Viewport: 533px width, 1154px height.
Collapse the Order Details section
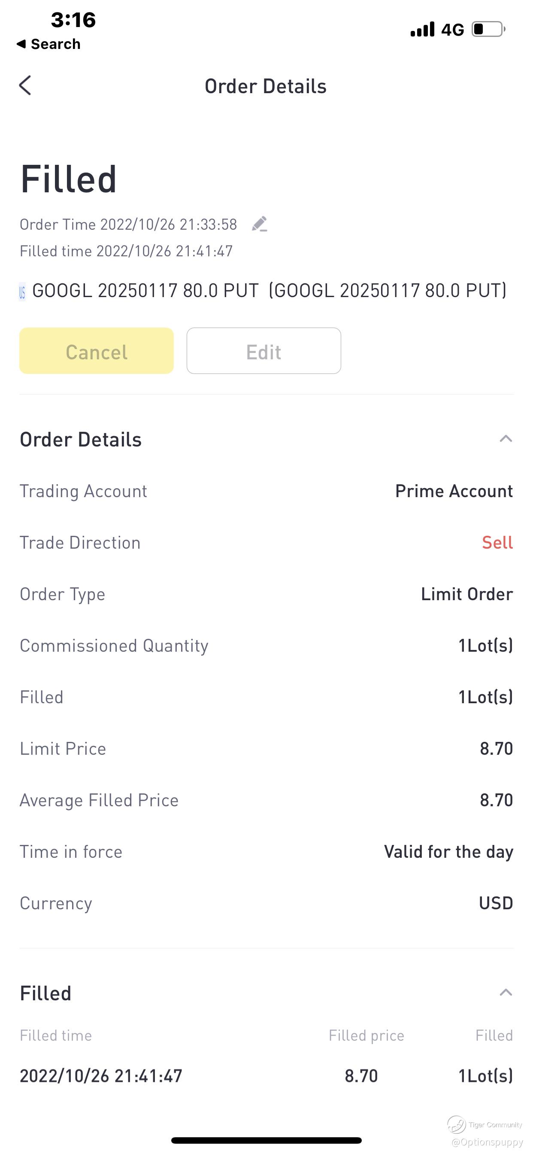tap(506, 439)
